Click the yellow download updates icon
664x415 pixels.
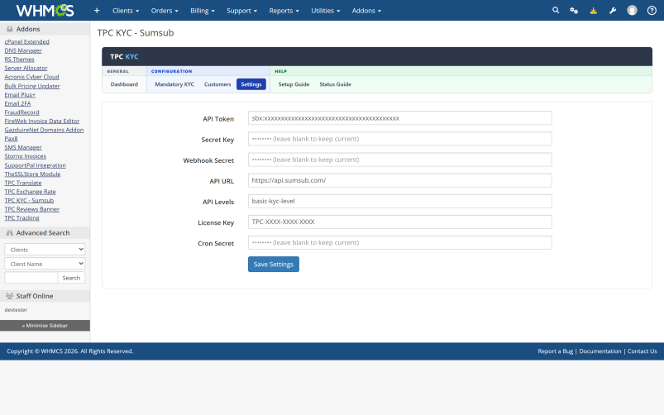593,11
